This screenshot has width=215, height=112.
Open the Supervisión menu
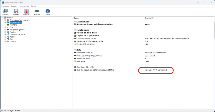point(24,6)
